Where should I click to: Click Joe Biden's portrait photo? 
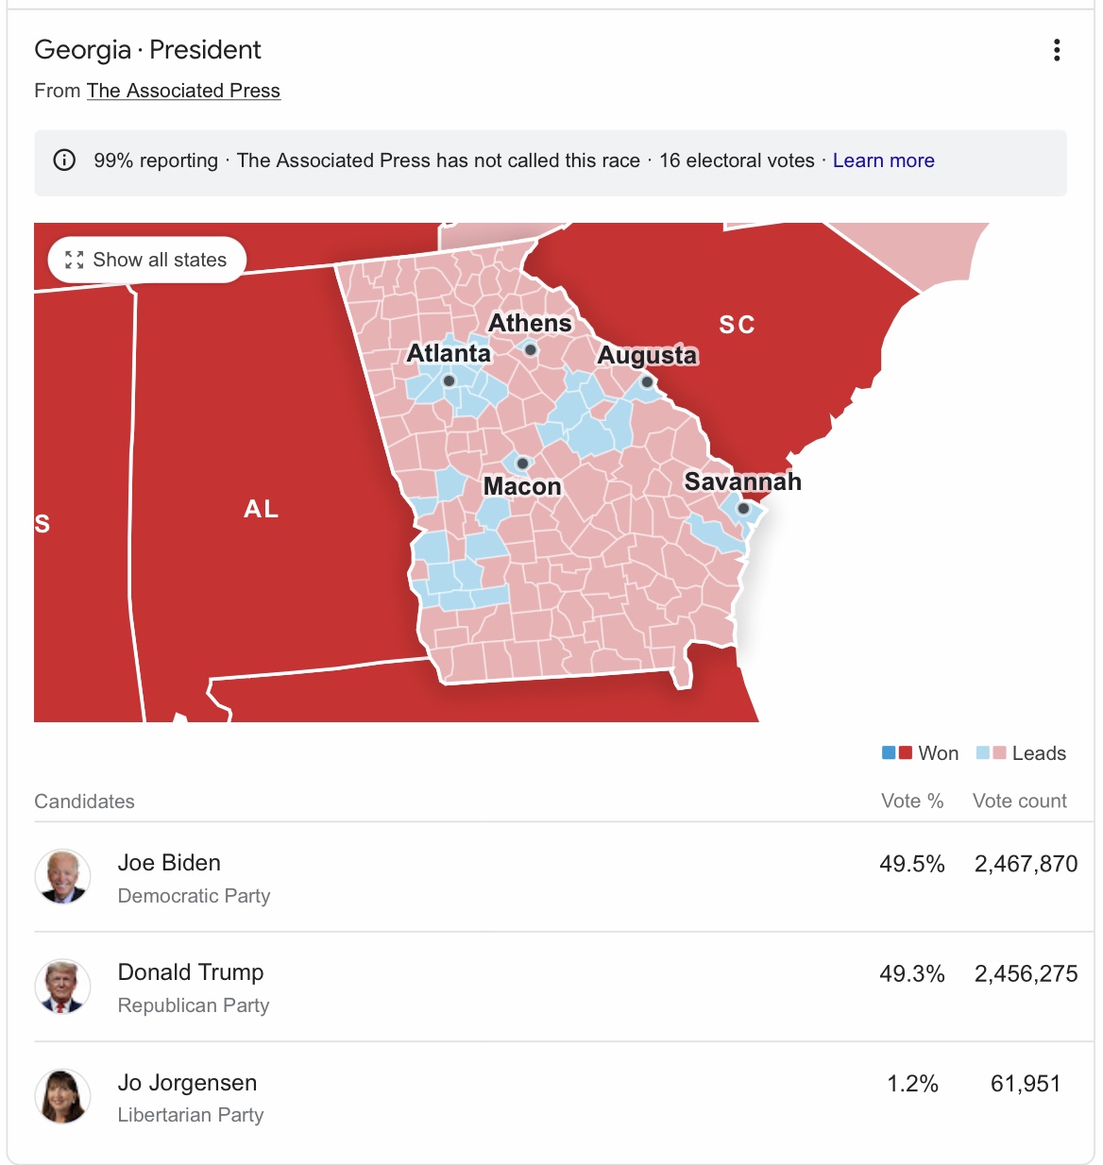(62, 876)
